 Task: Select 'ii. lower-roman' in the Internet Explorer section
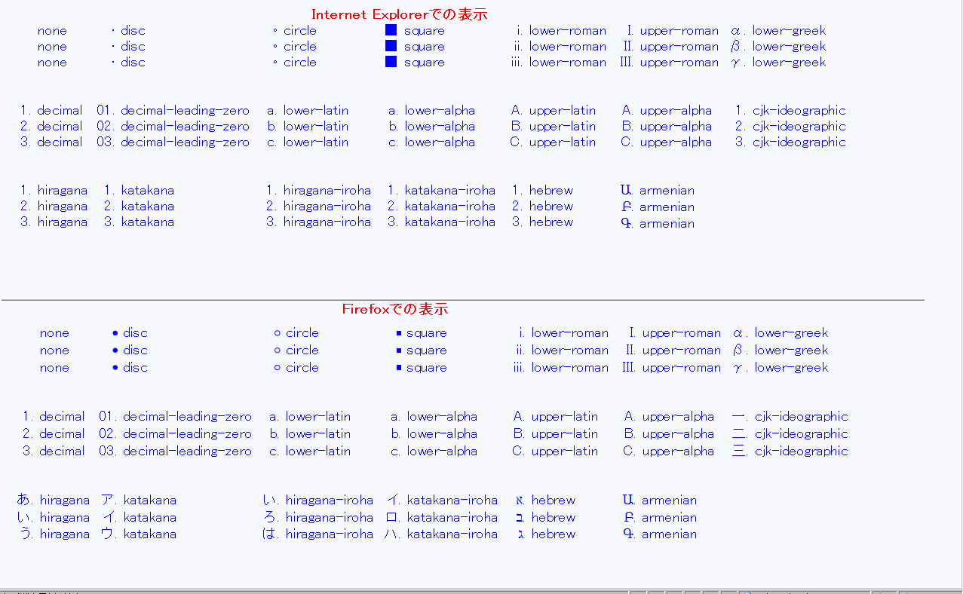coord(560,47)
